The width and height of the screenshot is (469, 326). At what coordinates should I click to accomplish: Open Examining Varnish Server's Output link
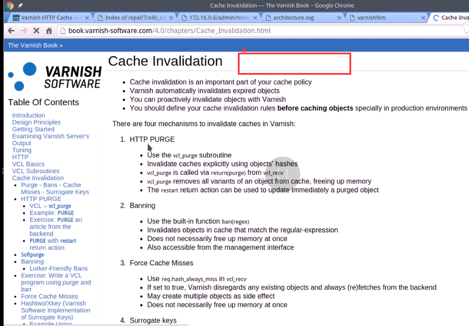coord(50,140)
